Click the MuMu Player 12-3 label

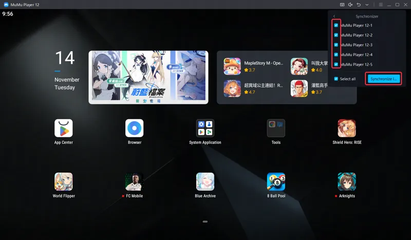[x=357, y=45]
